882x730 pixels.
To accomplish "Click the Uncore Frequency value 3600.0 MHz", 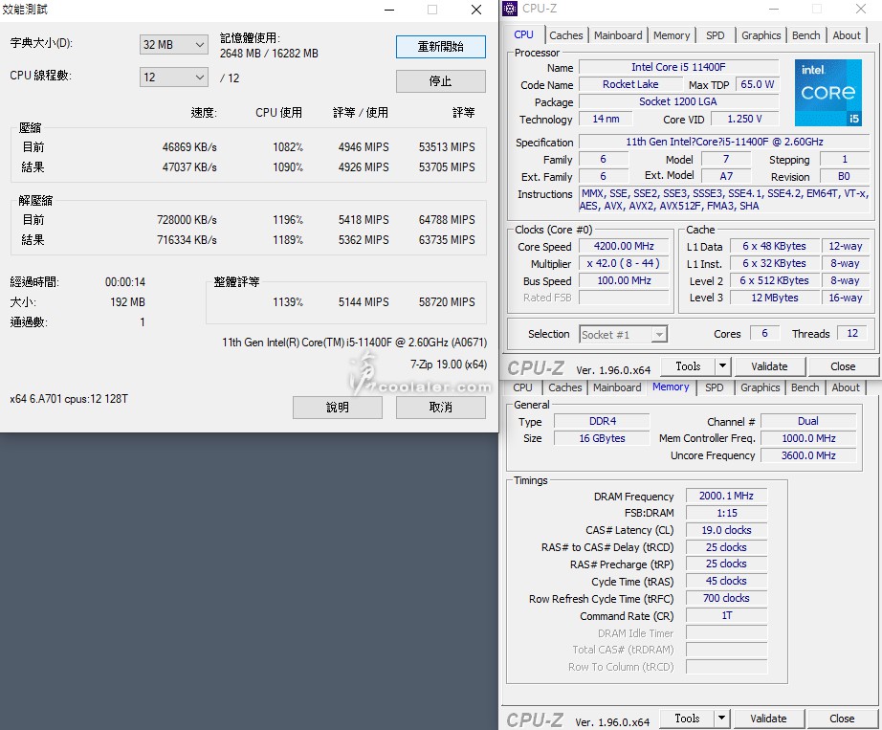I will 808,455.
